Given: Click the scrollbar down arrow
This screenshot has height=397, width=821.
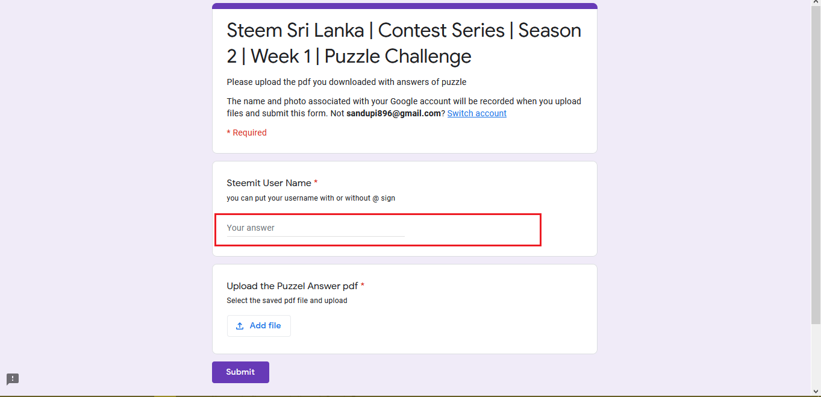Looking at the screenshot, I should click(816, 392).
